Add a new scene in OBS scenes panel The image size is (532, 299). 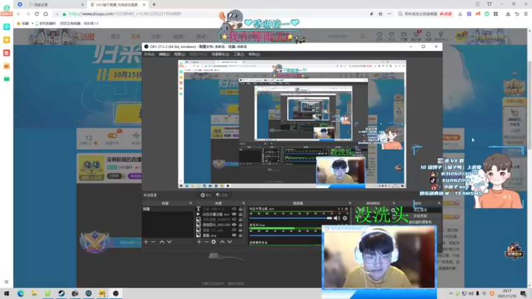tap(146, 242)
